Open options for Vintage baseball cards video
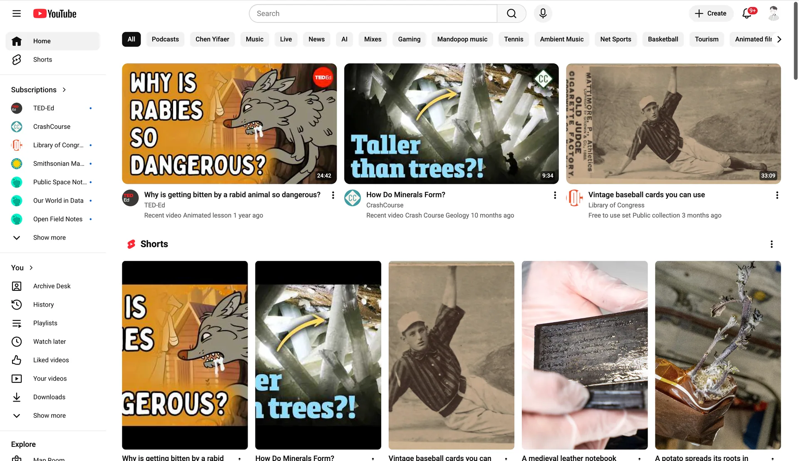This screenshot has width=799, height=461. [x=777, y=195]
